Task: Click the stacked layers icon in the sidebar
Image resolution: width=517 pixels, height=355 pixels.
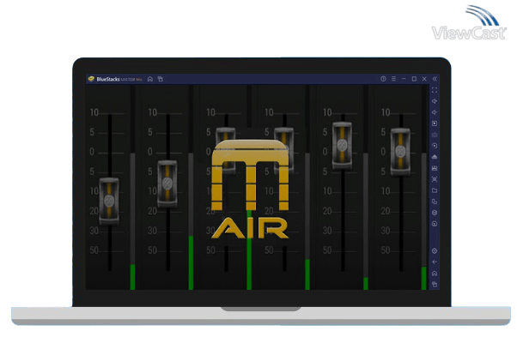Action: pos(435,213)
